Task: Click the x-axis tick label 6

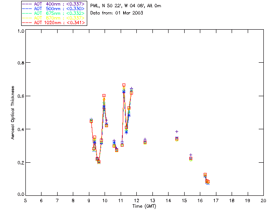Action: (x=41, y=200)
